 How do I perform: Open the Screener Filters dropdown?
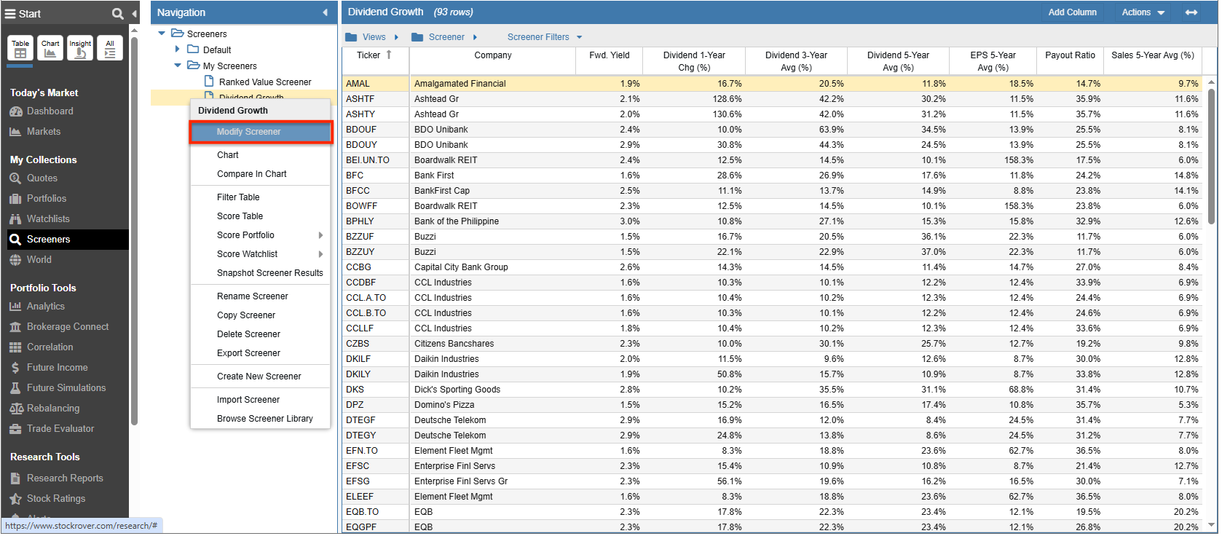[x=545, y=37]
